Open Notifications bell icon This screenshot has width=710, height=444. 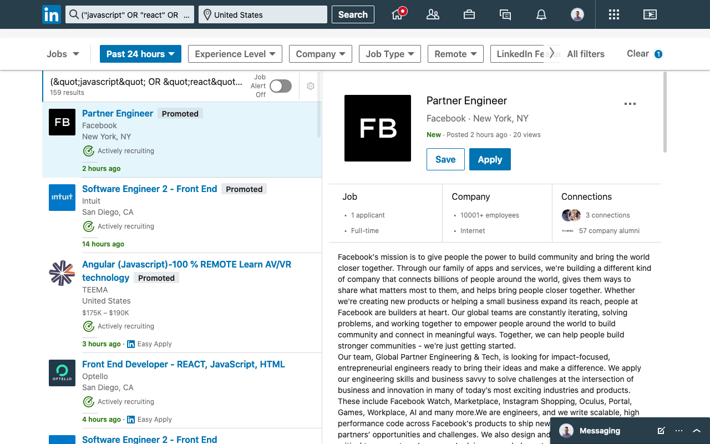click(x=541, y=14)
